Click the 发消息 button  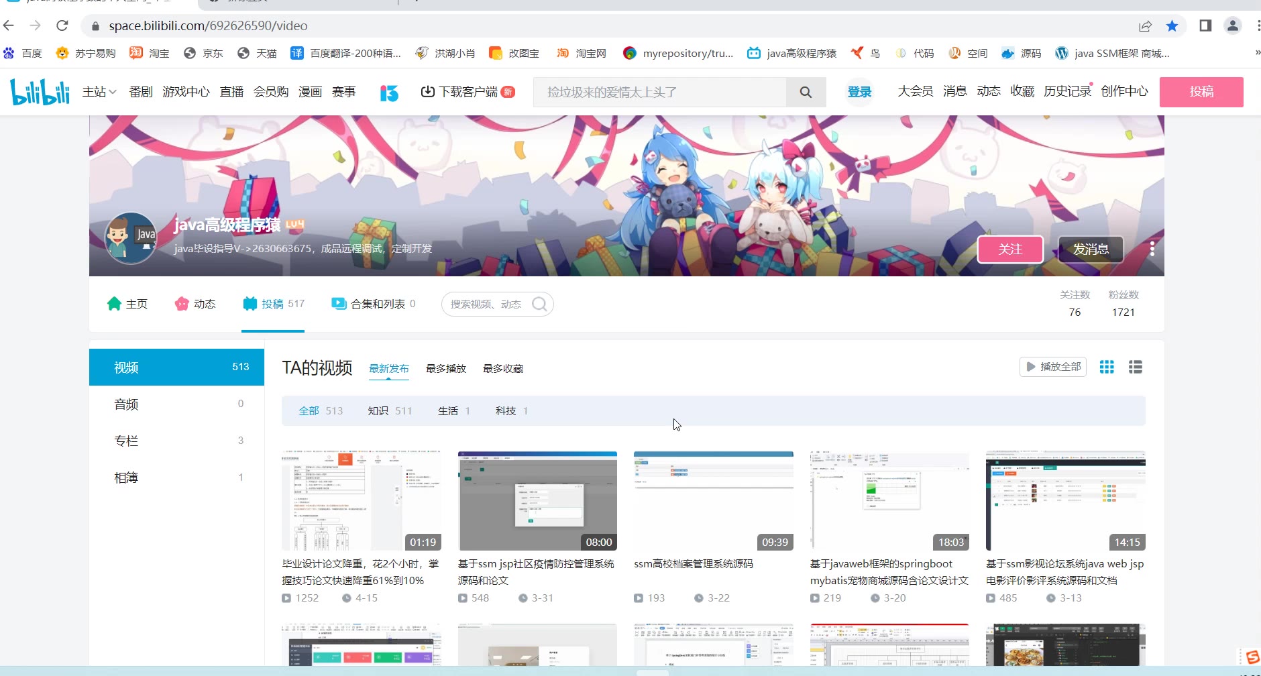(x=1091, y=249)
